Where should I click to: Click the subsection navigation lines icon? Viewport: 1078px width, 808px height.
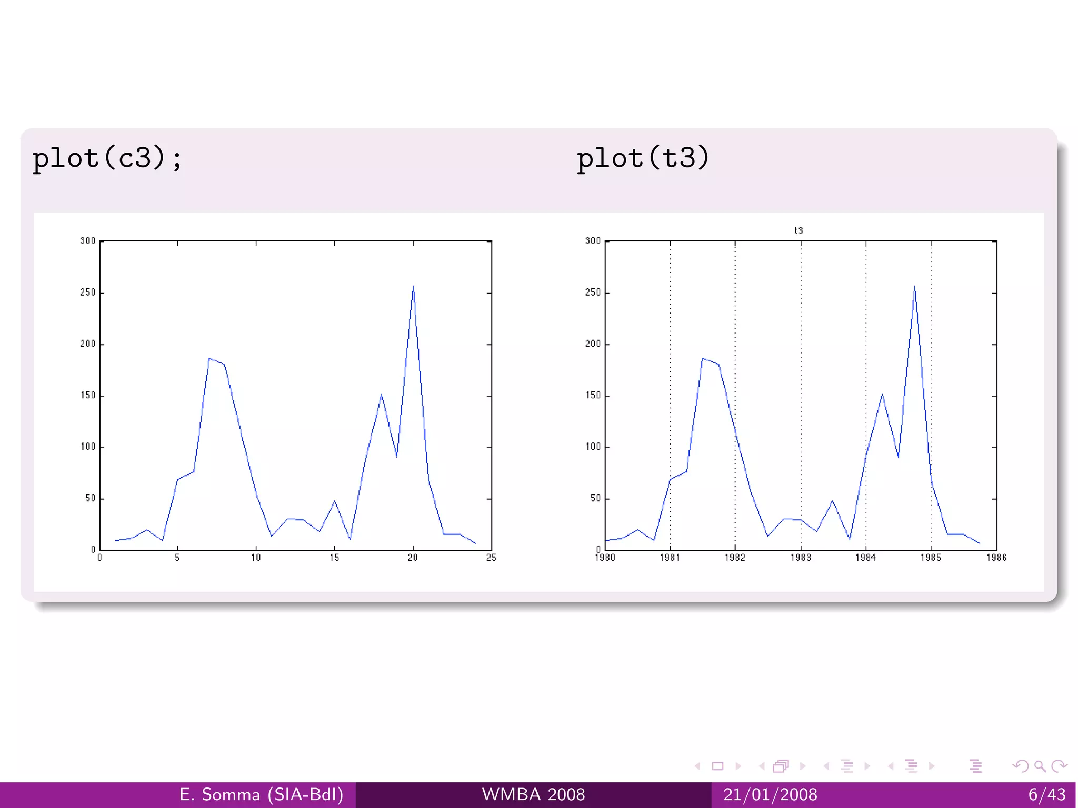[846, 766]
